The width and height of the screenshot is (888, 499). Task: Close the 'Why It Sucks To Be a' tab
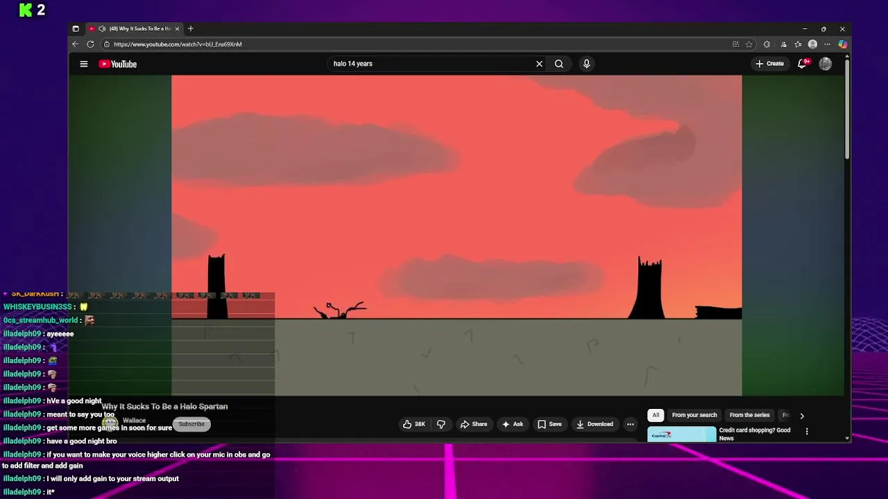click(177, 28)
